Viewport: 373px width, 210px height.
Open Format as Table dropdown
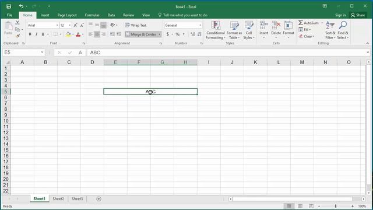coord(234,30)
